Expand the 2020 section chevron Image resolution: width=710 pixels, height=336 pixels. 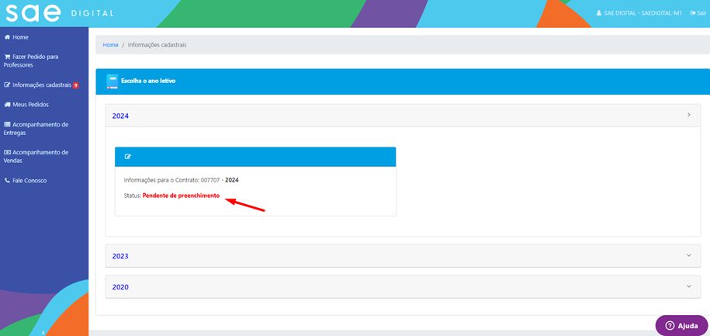coord(688,286)
